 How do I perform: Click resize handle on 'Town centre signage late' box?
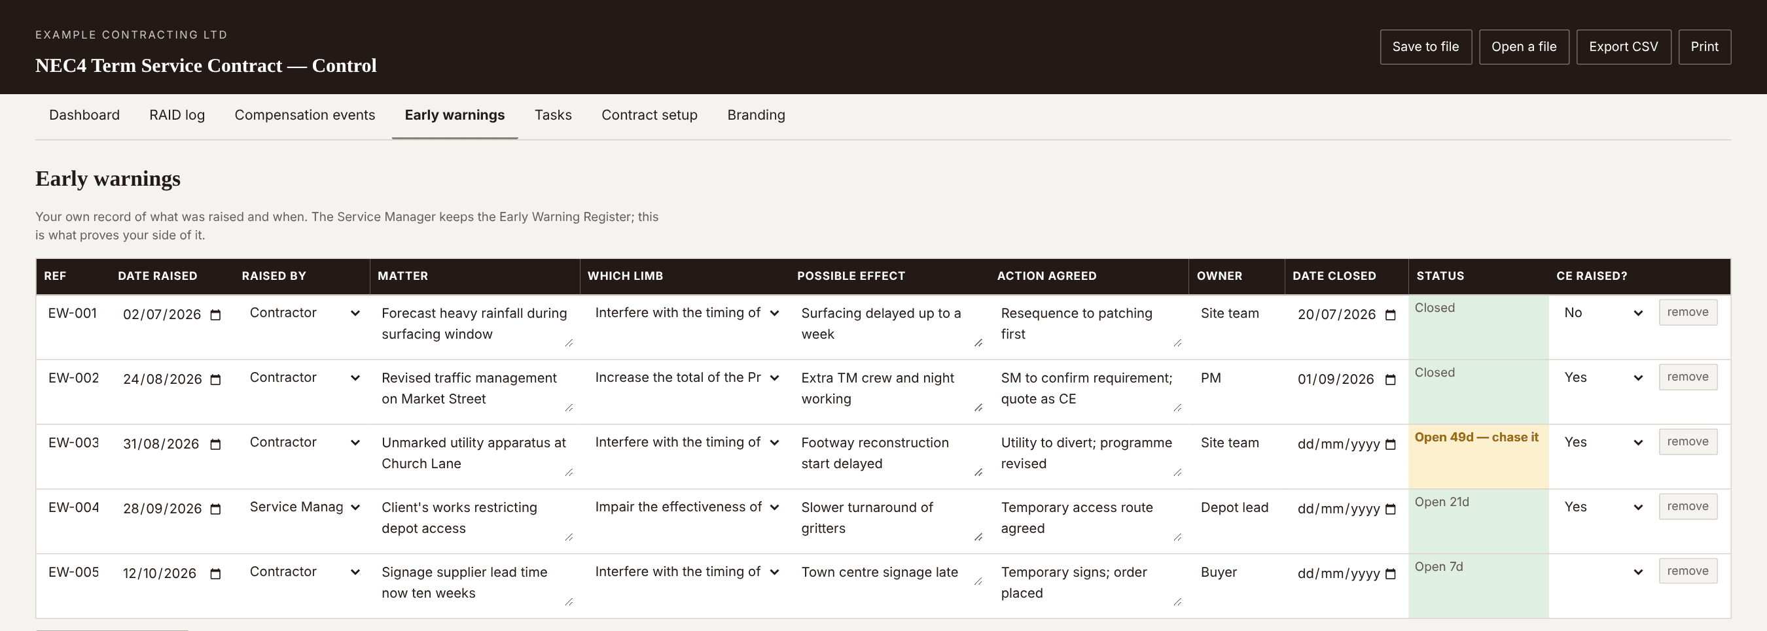tap(978, 581)
